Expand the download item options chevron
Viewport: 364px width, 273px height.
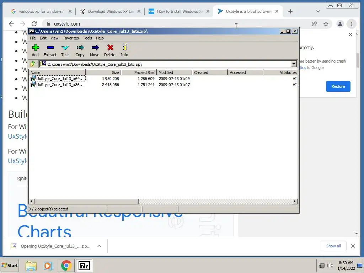(x=99, y=246)
